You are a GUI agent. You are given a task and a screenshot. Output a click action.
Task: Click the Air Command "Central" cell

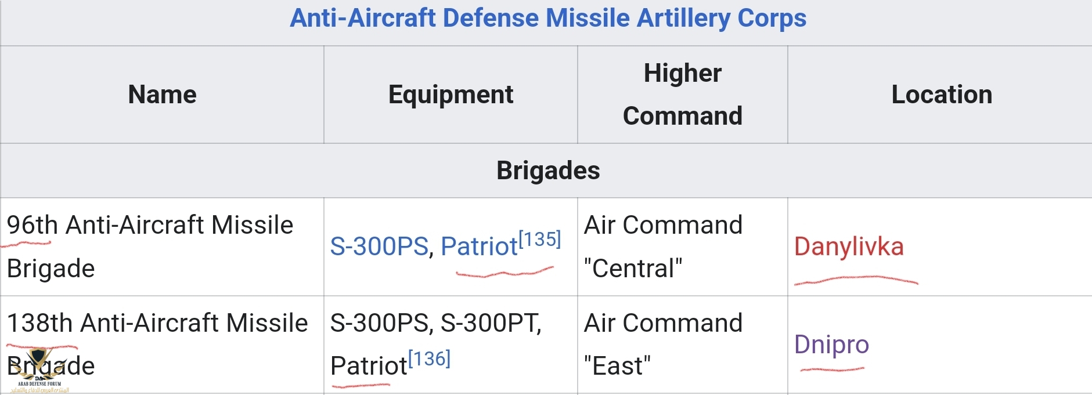(663, 247)
